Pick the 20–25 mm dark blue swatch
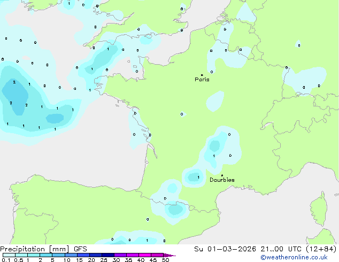 pyautogui.click(x=95, y=255)
